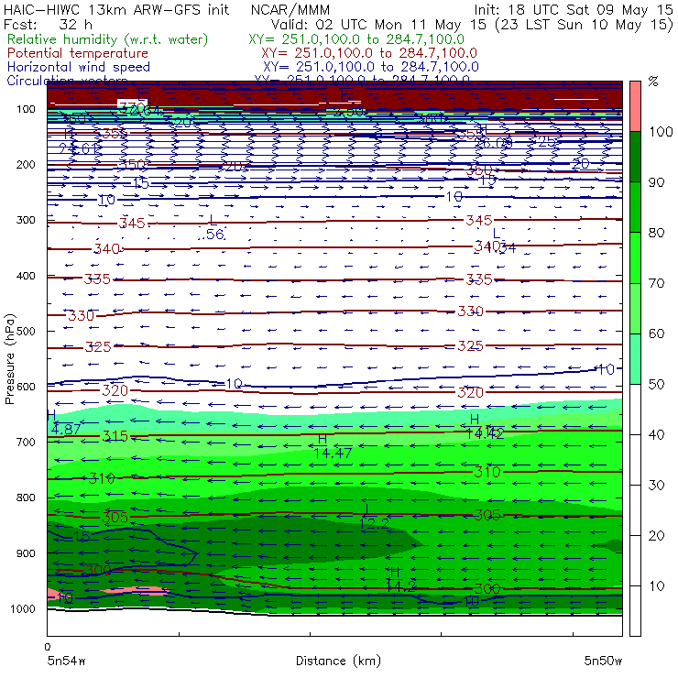The image size is (678, 678).
Task: Click the '(23 LST Sun 10 May 15)' local time text
Action: (x=584, y=25)
